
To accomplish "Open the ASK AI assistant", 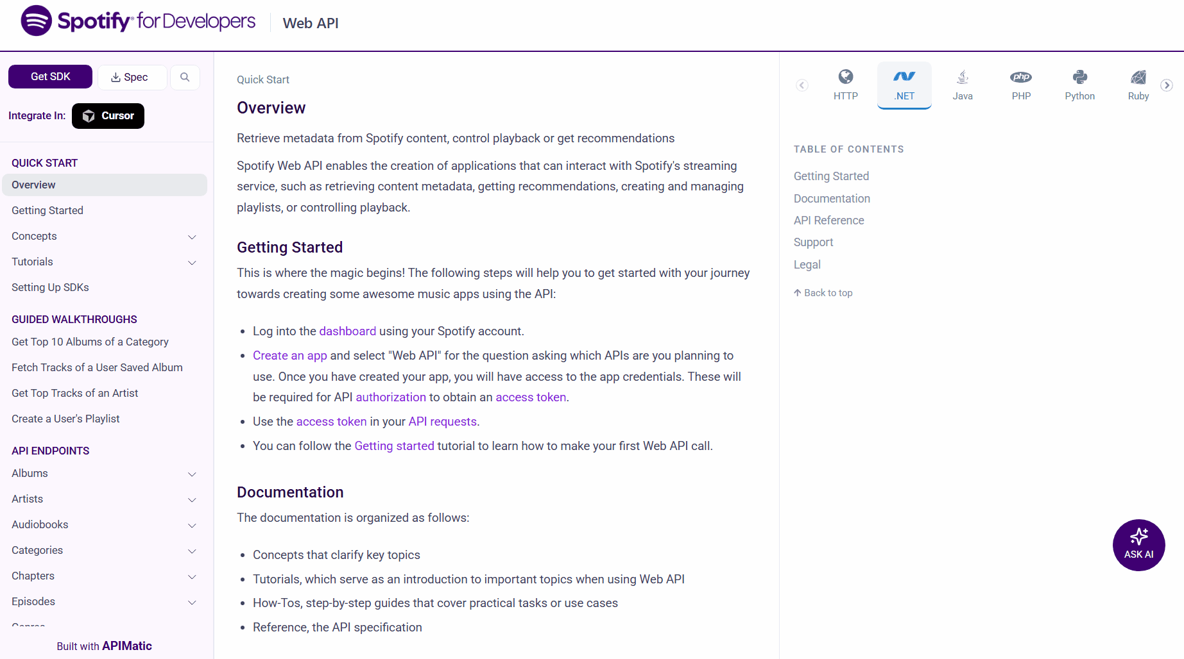I will click(x=1138, y=545).
